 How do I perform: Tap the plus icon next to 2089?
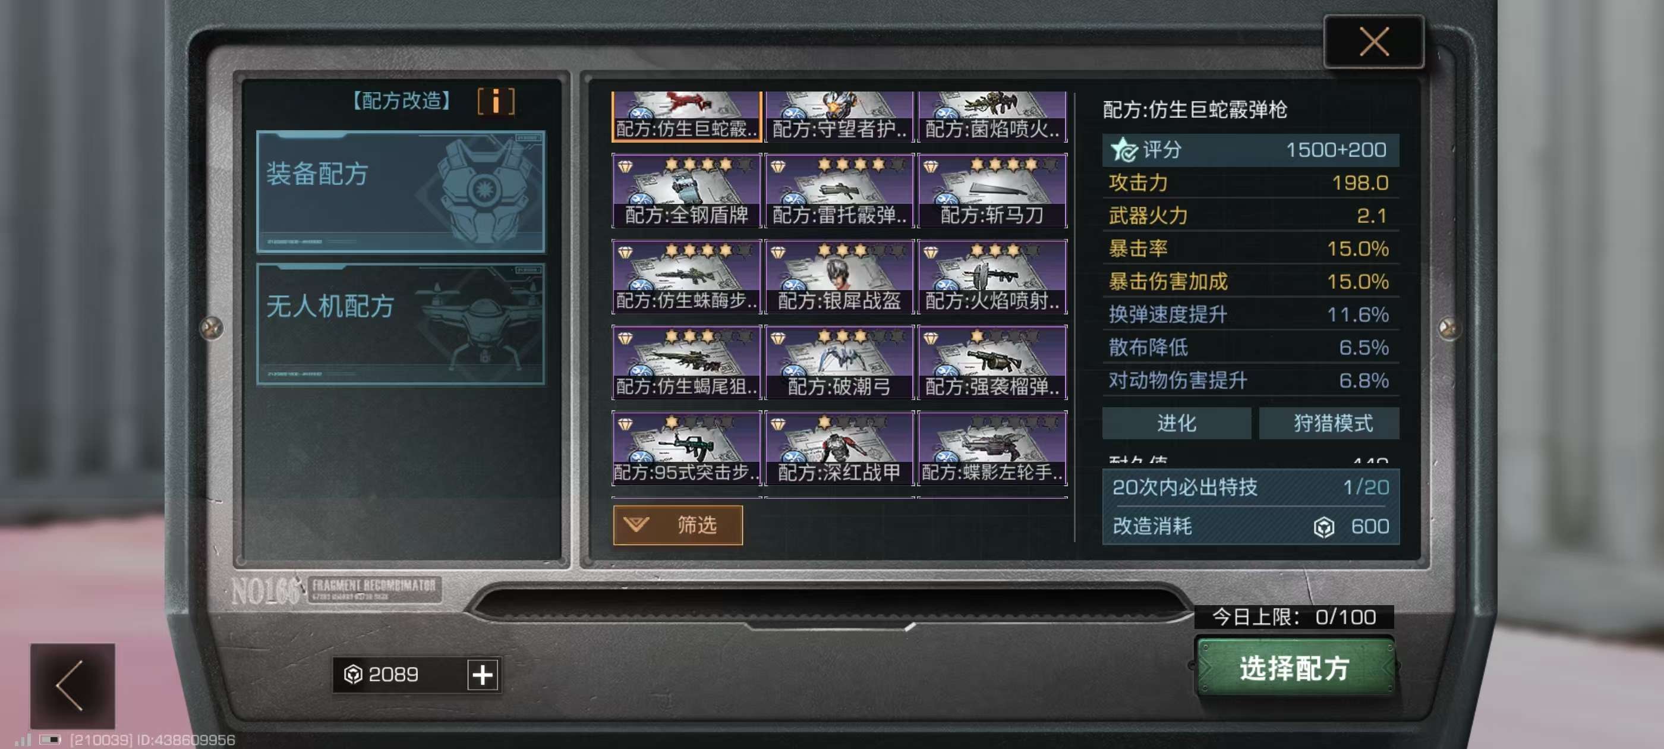coord(483,675)
